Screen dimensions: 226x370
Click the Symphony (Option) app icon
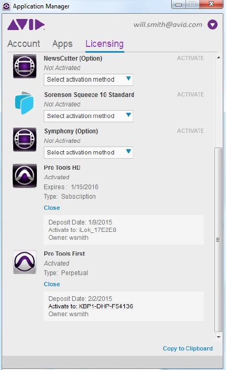[x=25, y=139]
